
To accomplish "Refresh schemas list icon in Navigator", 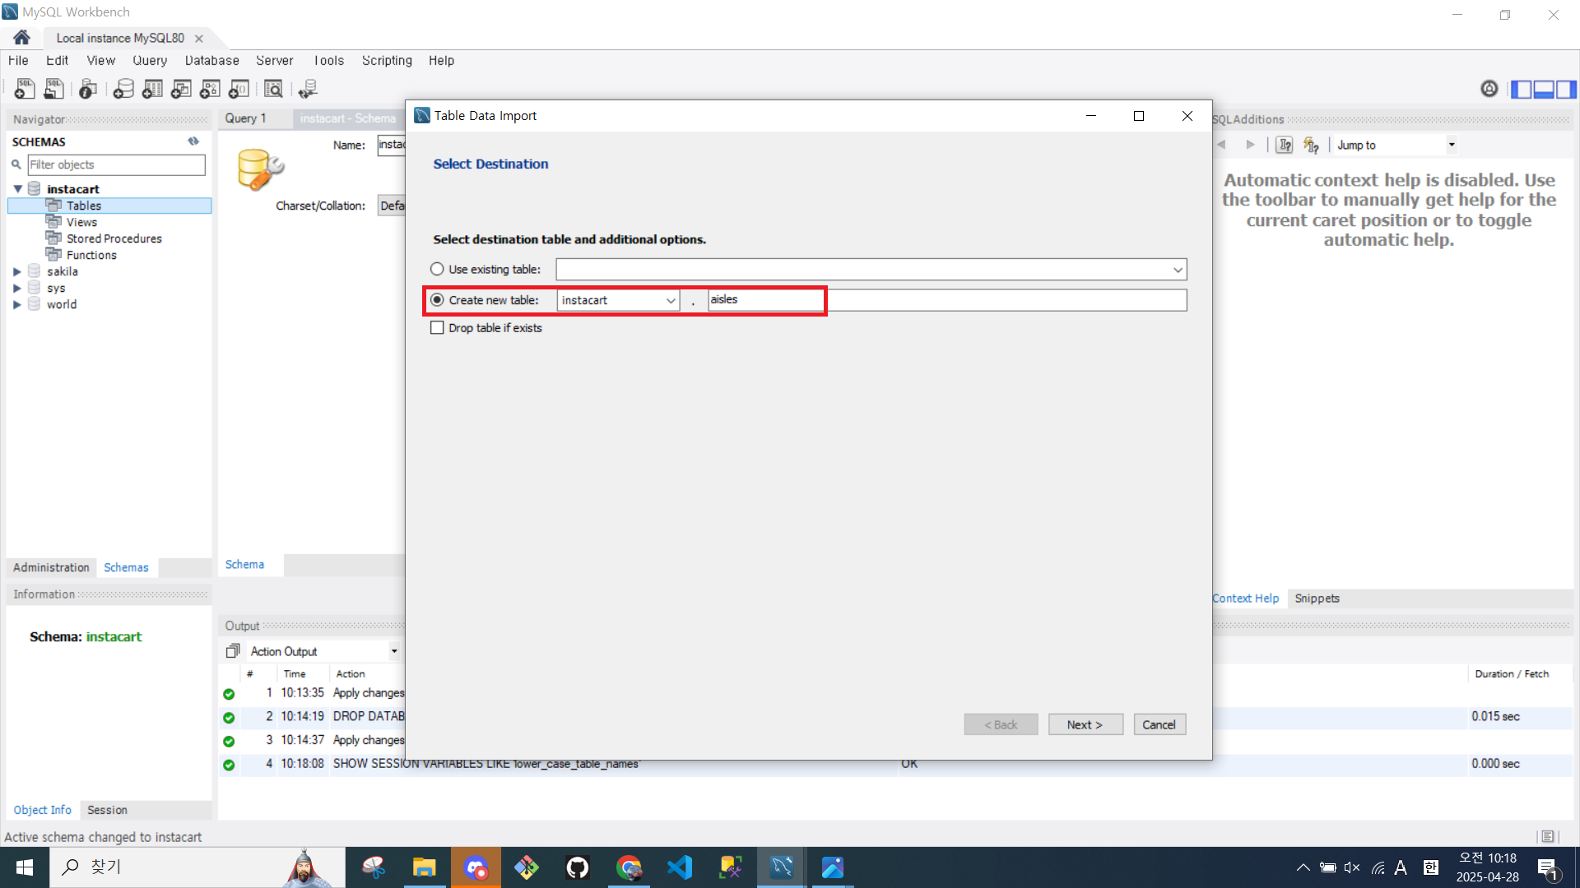I will 193,141.
